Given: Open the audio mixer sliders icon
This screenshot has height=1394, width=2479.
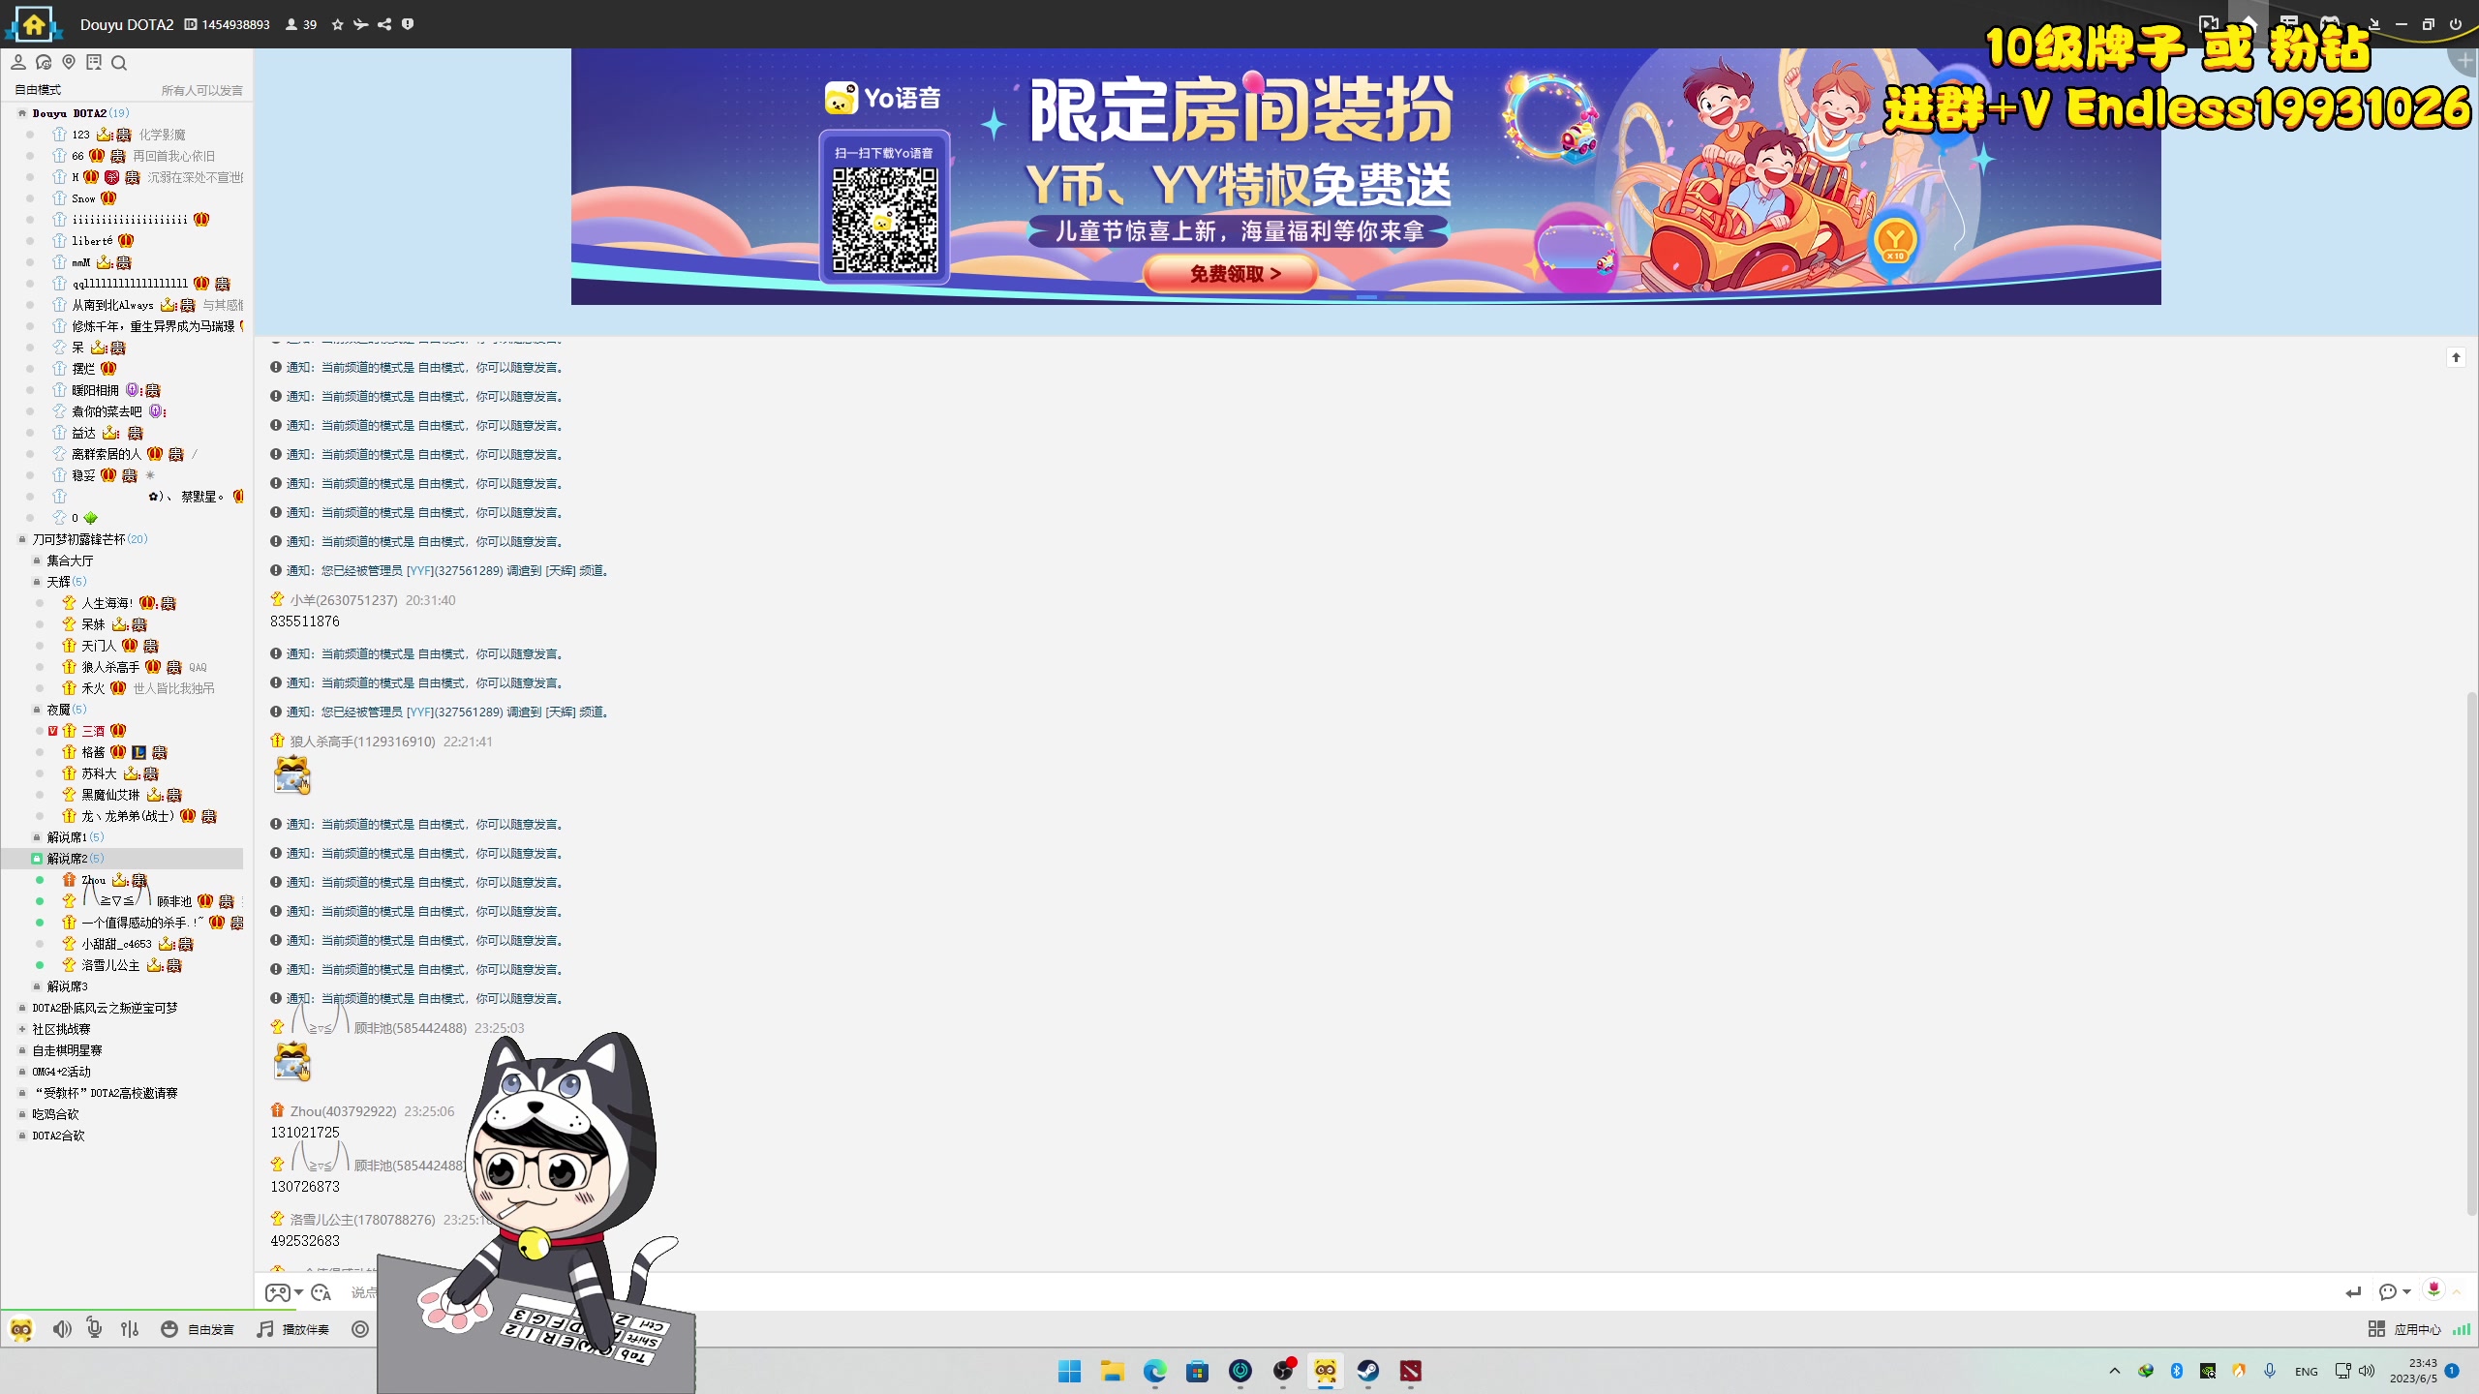Looking at the screenshot, I should click(x=130, y=1329).
